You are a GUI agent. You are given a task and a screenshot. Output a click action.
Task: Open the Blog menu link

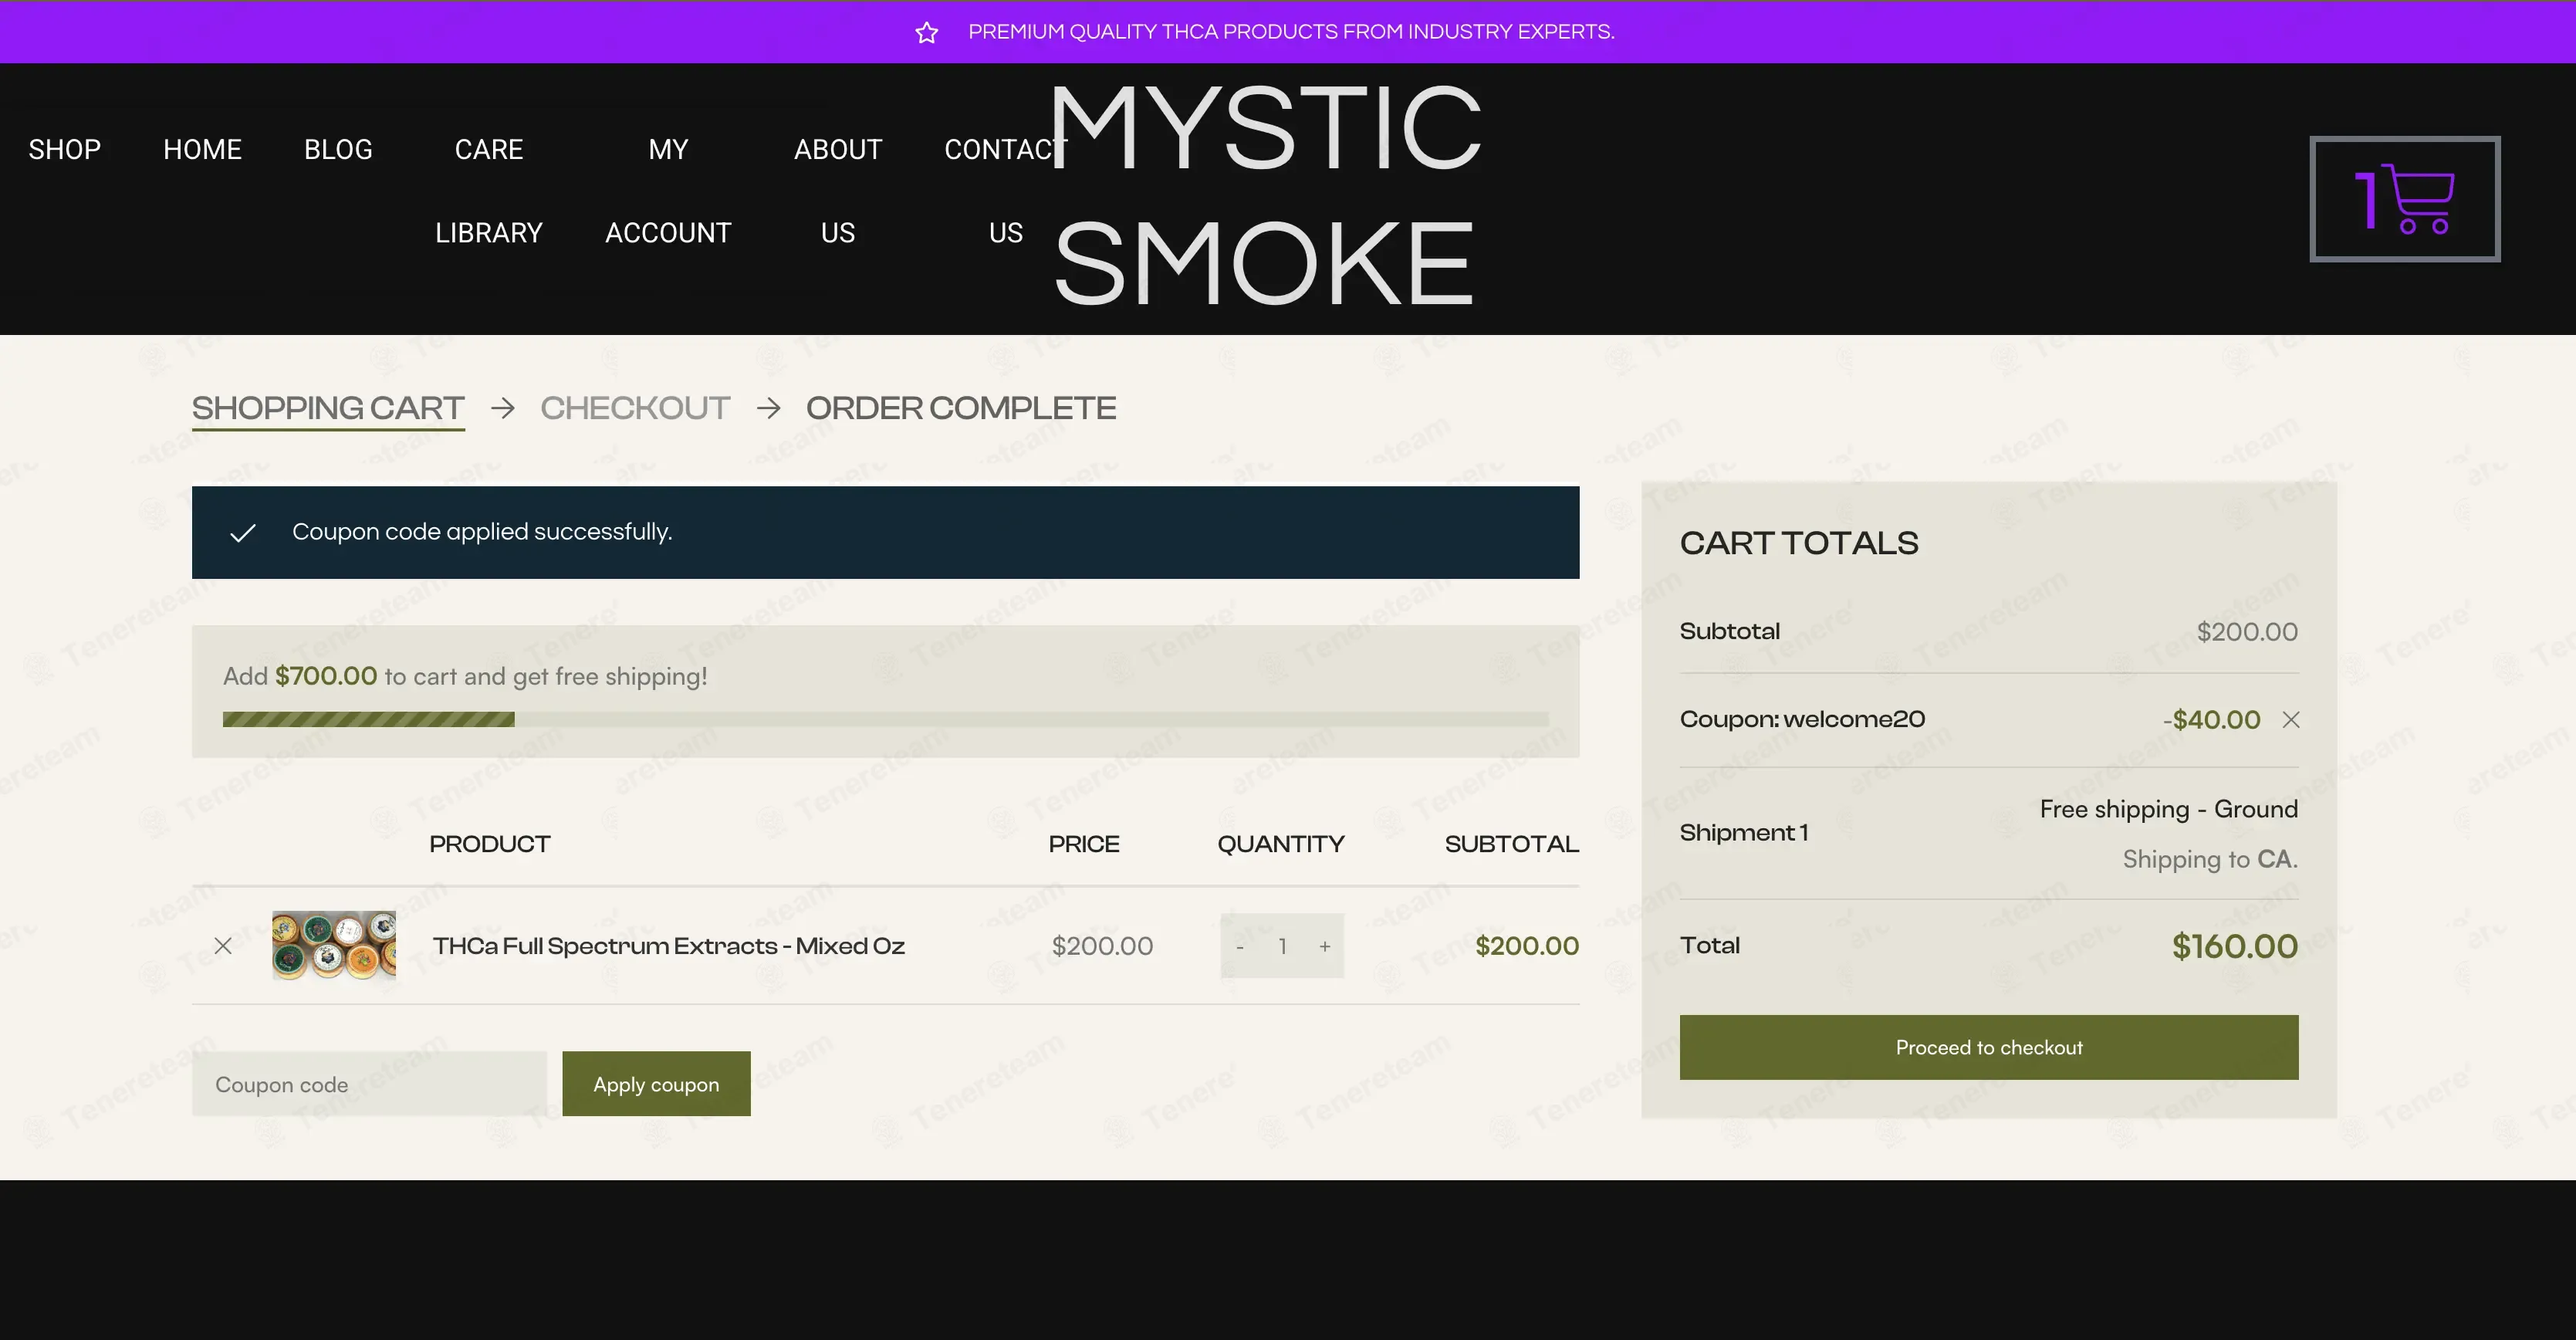(338, 150)
